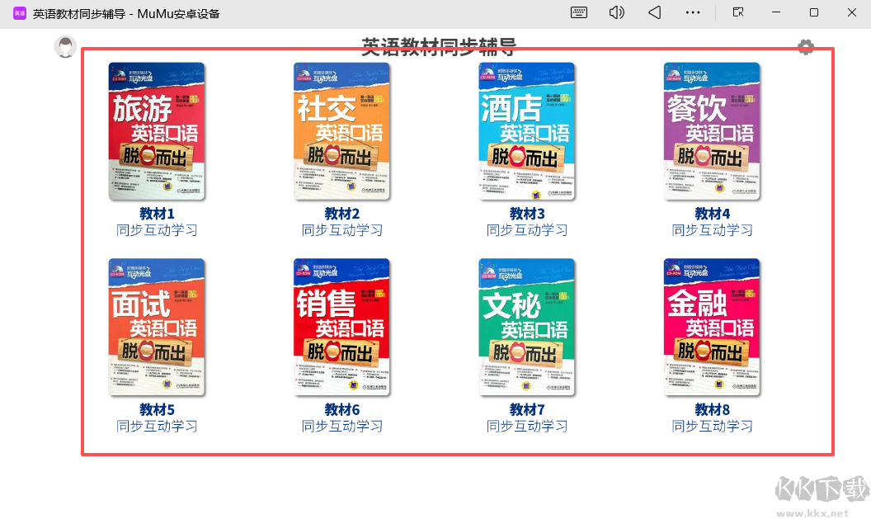This screenshot has width=871, height=519.
Task: Open the settings gear icon
Action: (806, 47)
